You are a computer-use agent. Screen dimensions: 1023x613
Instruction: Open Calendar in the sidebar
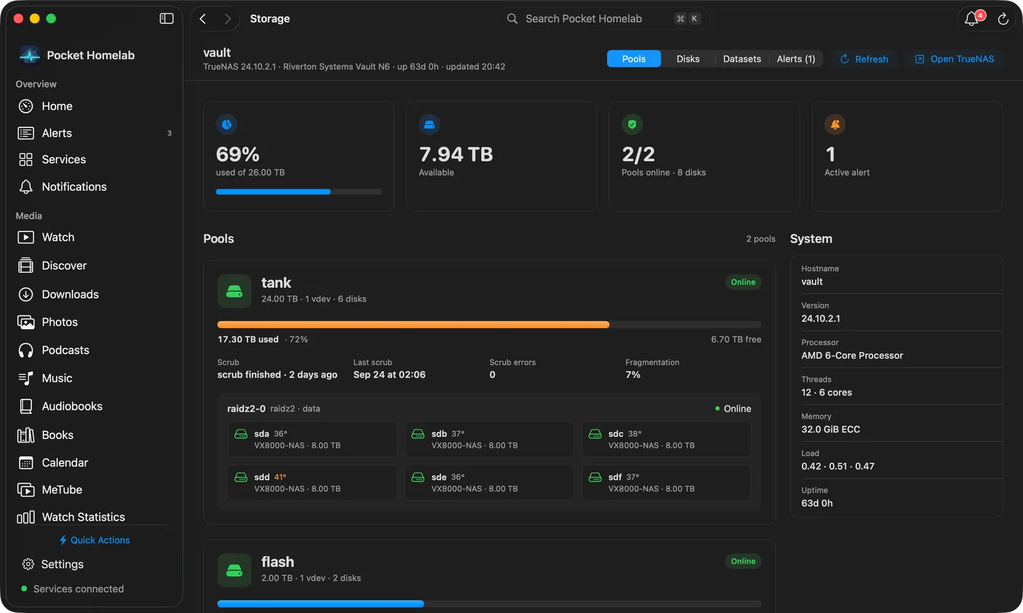[94, 463]
